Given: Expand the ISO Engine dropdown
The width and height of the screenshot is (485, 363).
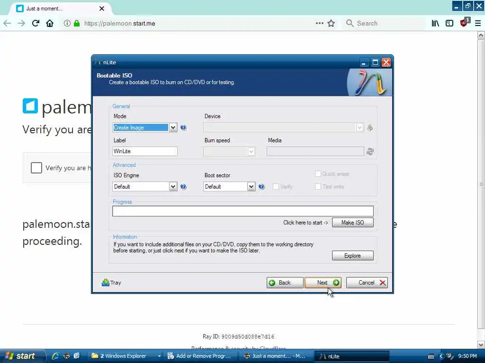Looking at the screenshot, I should pyautogui.click(x=173, y=186).
